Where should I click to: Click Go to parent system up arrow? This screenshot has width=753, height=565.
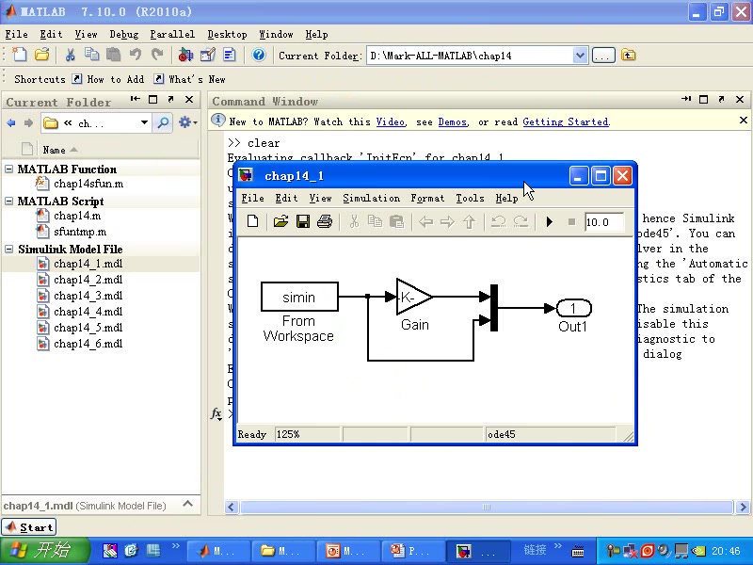coord(469,221)
